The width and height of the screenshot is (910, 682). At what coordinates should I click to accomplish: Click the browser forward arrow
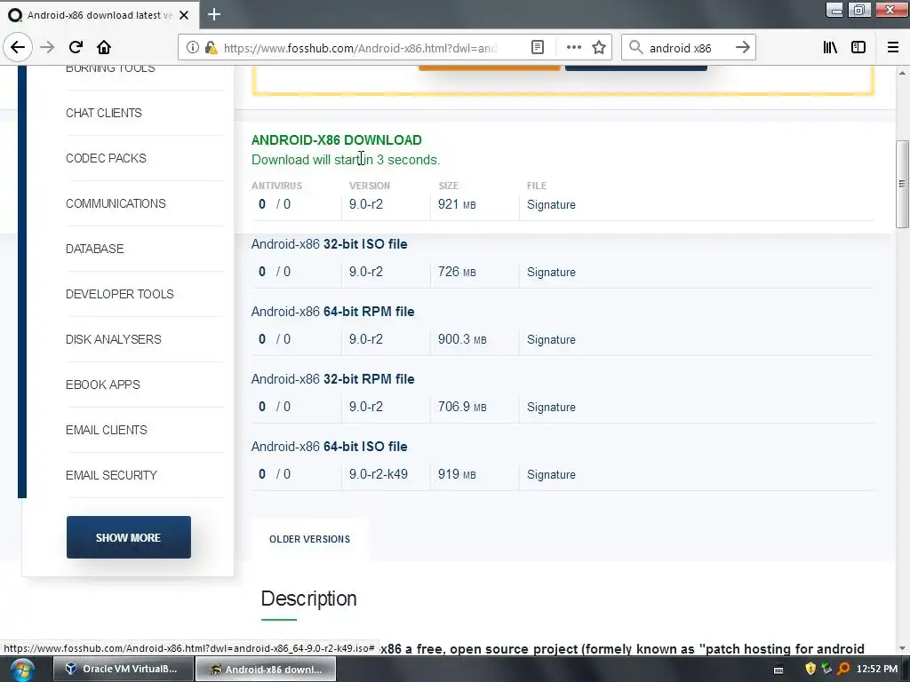(47, 48)
